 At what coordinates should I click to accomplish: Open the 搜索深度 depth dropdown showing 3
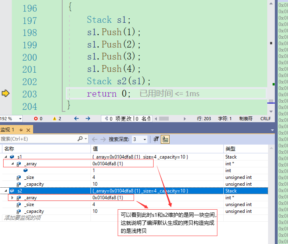coord(145,139)
